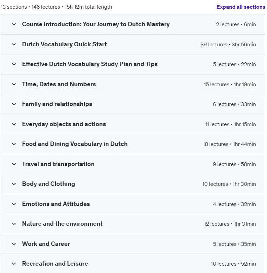Expand the Body and Clothing chevron icon
Image resolution: width=267 pixels, height=273 pixels.
[x=14, y=184]
